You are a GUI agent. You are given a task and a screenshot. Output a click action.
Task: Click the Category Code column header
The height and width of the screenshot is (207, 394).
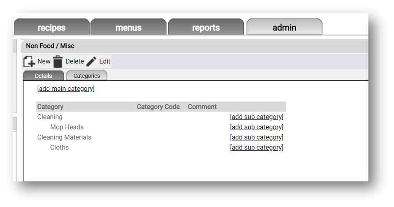coord(158,107)
